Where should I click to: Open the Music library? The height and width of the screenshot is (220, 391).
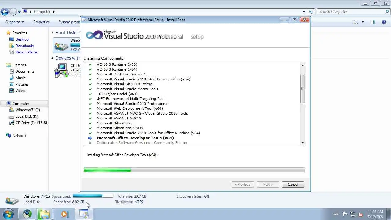click(x=20, y=78)
